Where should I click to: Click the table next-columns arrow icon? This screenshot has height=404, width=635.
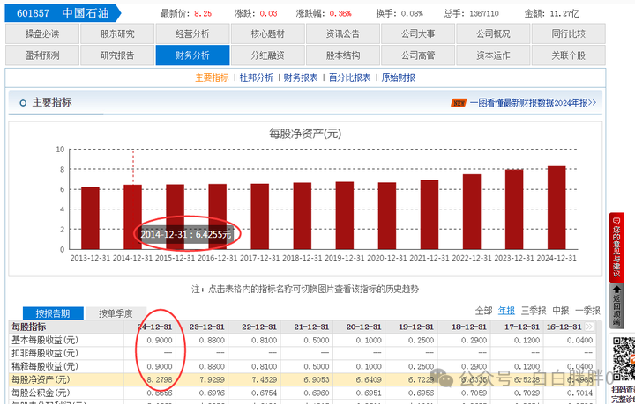589,327
